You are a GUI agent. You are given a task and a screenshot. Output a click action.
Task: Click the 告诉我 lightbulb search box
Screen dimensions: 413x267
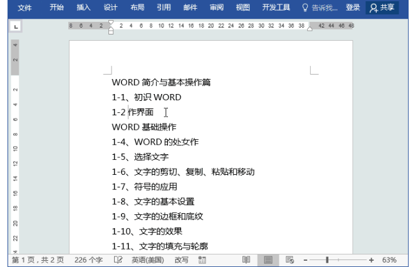[x=320, y=8]
